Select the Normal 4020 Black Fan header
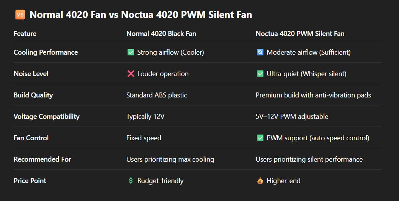Image resolution: width=399 pixels, height=201 pixels. [161, 34]
